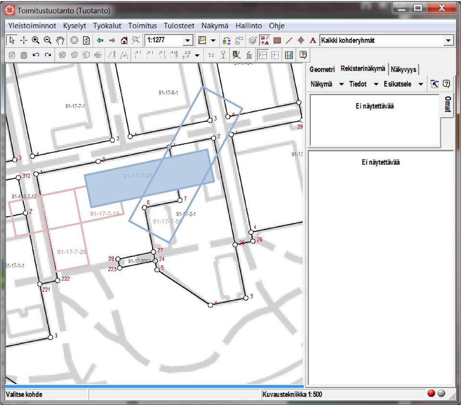Activate the crosshair point tool
The height and width of the screenshot is (405, 461).
click(x=24, y=40)
